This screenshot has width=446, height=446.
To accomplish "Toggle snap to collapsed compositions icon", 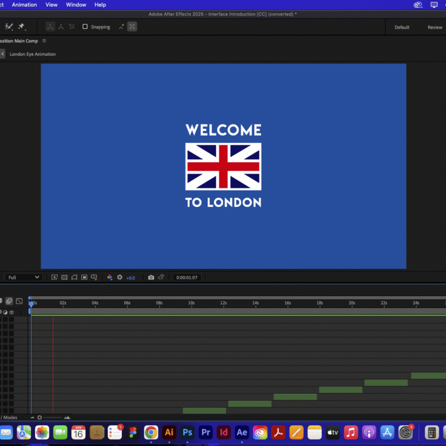I will pos(132,27).
